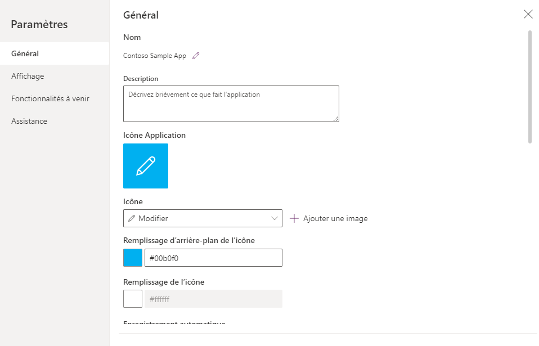Viewport: 539px width, 346px height.
Task: Open the white icon fill color swatch
Action: tap(133, 299)
